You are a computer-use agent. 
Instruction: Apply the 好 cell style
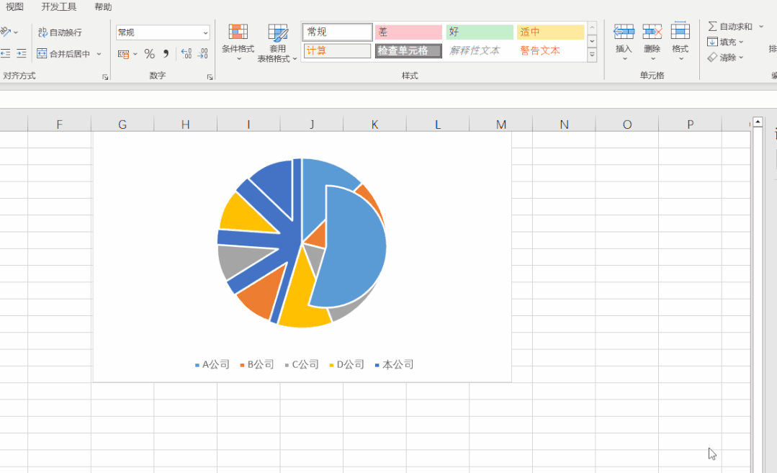(x=479, y=32)
